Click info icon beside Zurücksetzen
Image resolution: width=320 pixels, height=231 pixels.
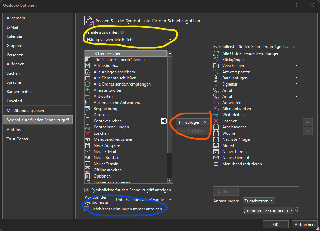coord(278,200)
